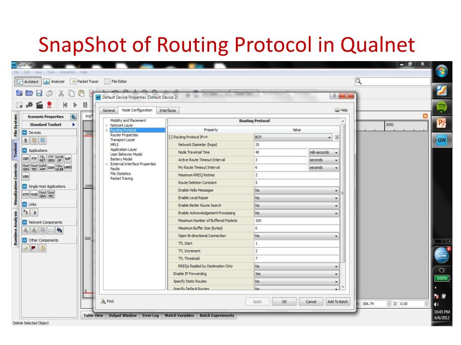
Task: Select Mobility and Placement in tree
Action: click(x=128, y=120)
